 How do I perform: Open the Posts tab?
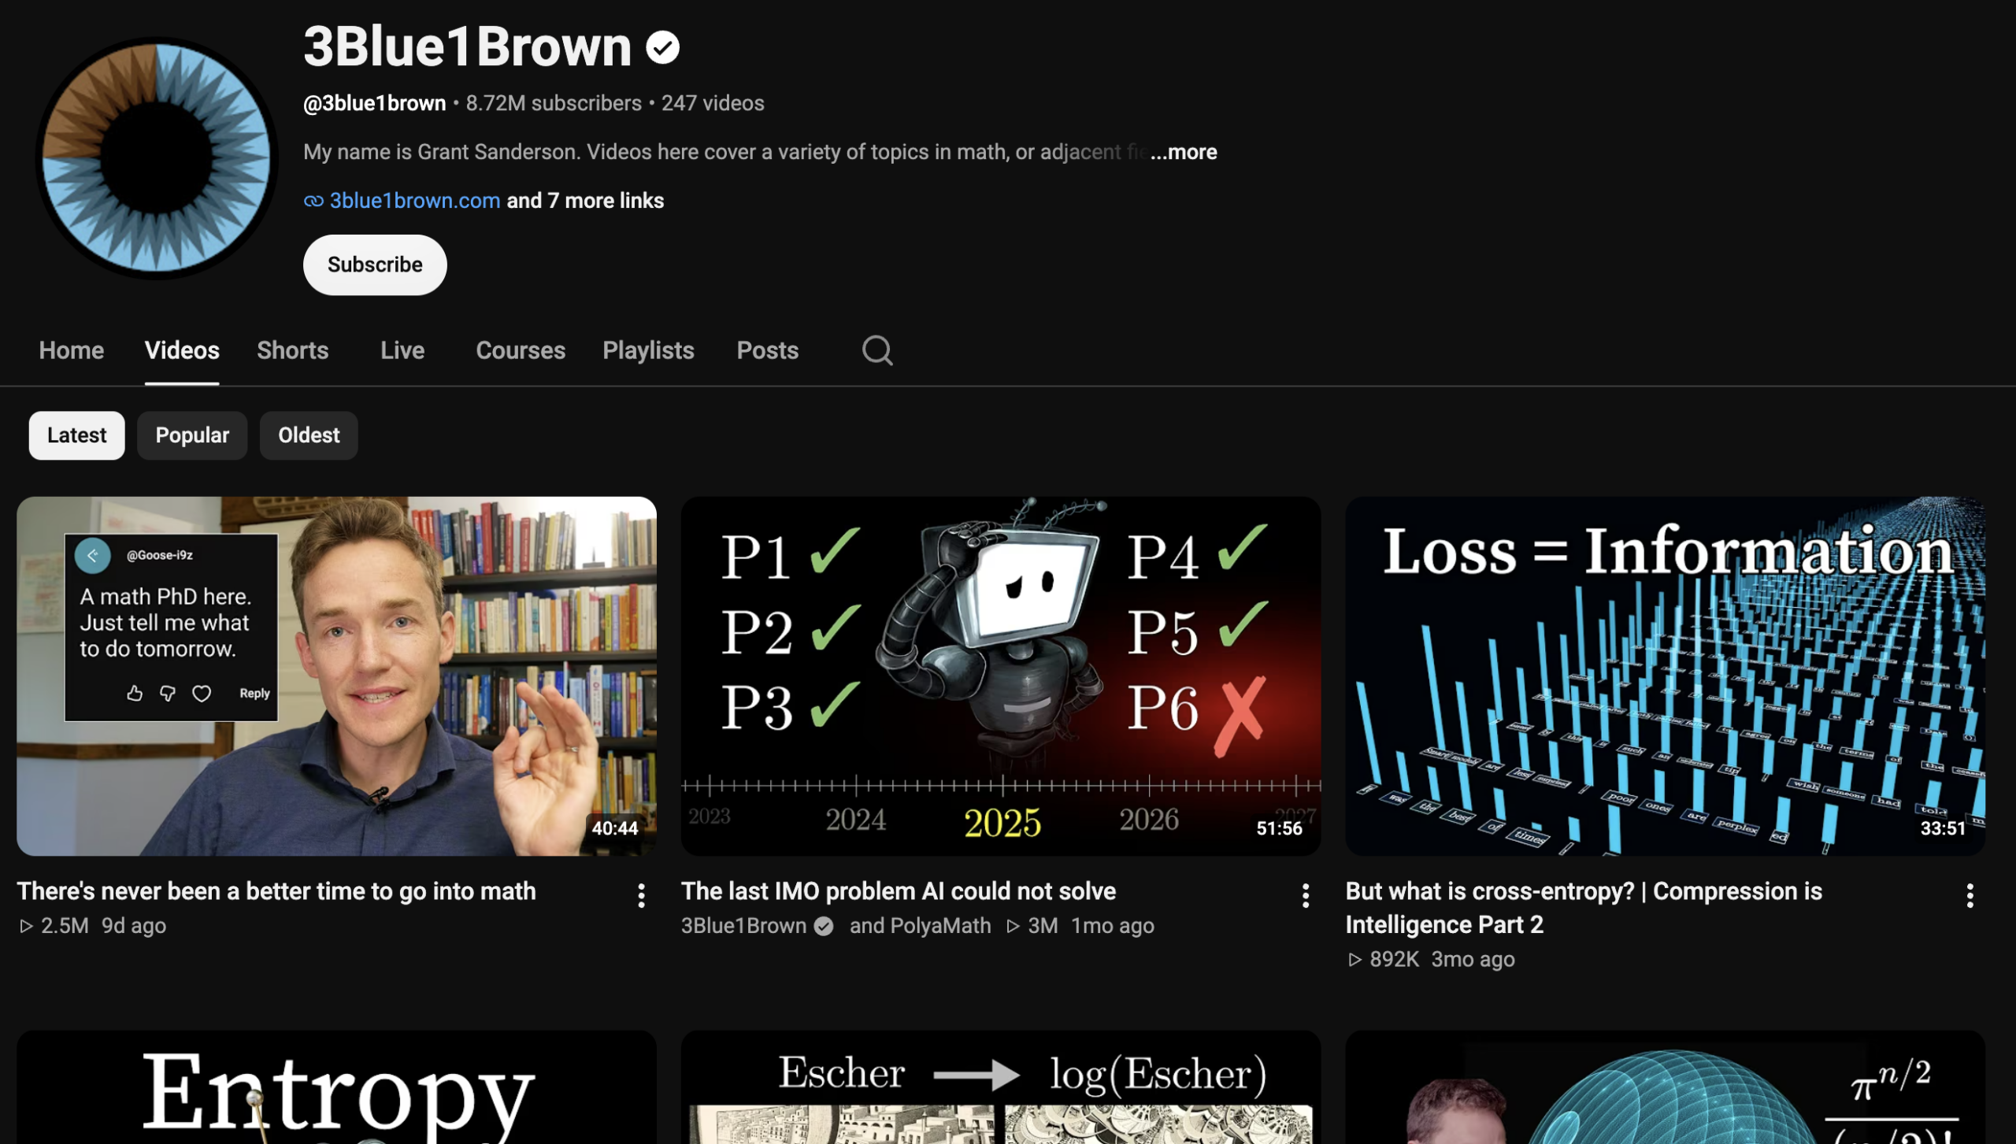tap(767, 350)
